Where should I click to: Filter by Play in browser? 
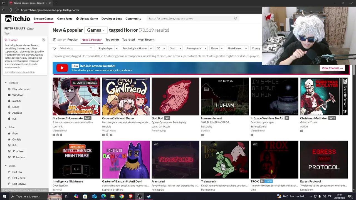point(21,89)
